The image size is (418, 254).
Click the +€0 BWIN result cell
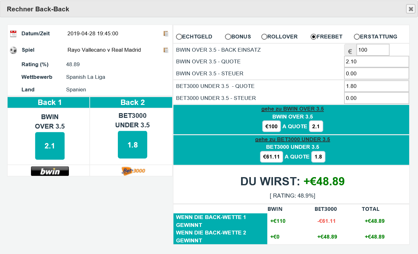click(x=275, y=237)
